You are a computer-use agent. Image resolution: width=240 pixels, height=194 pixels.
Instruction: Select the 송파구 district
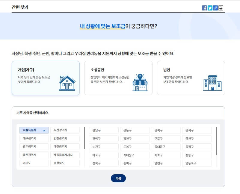tap(135, 163)
